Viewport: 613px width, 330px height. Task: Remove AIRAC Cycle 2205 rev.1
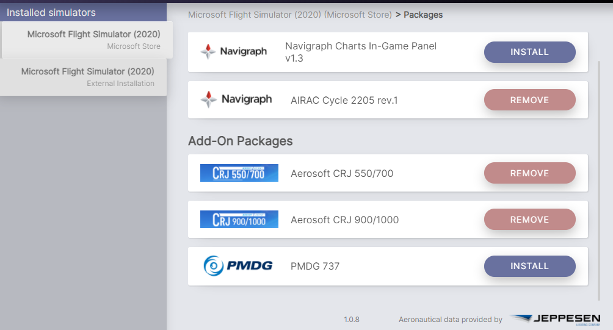coord(529,100)
